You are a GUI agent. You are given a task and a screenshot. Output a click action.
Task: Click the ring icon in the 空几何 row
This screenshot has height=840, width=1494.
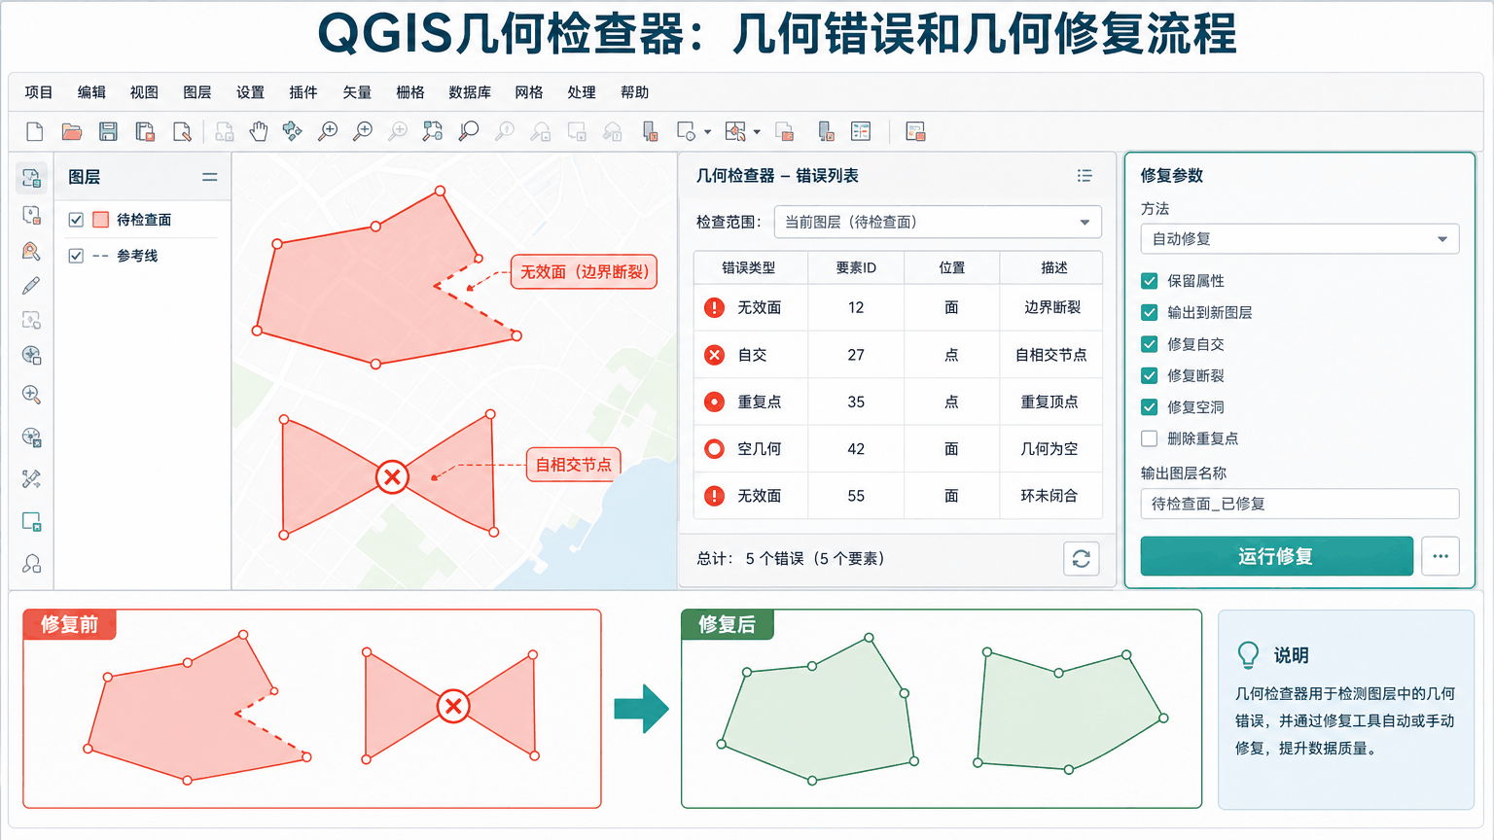(714, 449)
